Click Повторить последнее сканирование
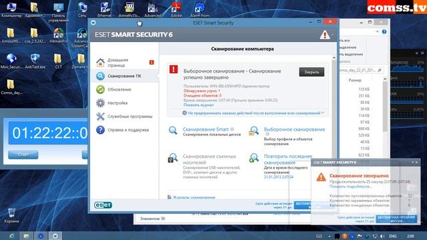 288,159
